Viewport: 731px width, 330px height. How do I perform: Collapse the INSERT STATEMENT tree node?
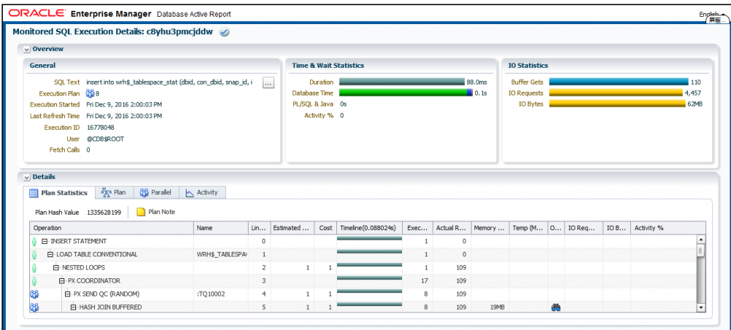[45, 242]
